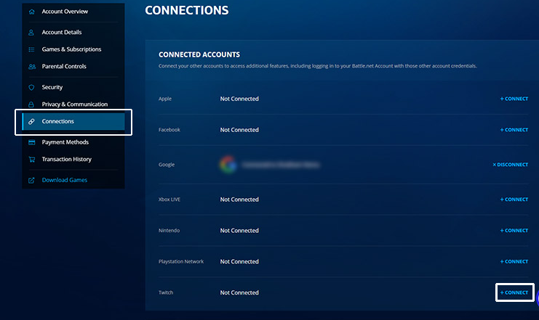The height and width of the screenshot is (320, 539).
Task: Click the credit card icon beside Payment Methods
Action: coord(31,142)
